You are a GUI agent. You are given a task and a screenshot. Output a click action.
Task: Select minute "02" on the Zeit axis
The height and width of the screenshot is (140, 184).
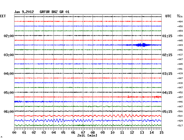[34, 133]
